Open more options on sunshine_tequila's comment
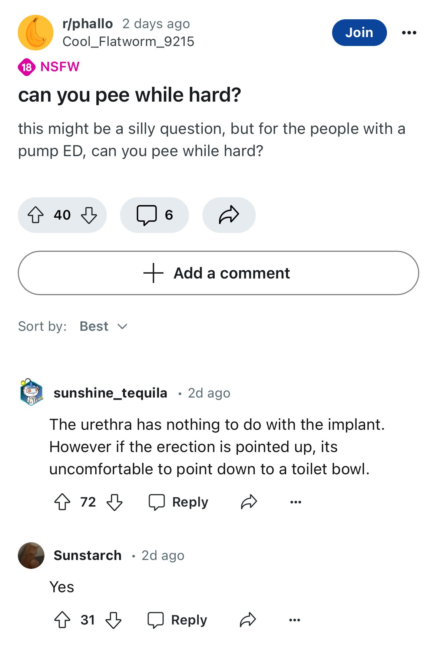The height and width of the screenshot is (646, 437). coord(296,502)
